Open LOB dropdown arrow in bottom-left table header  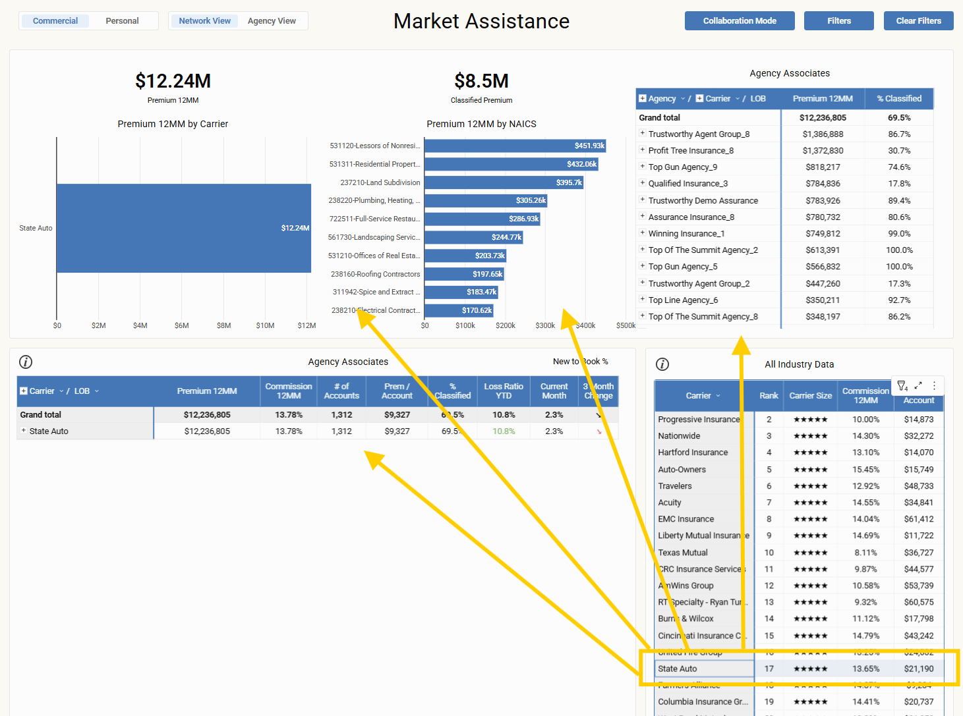(x=97, y=391)
